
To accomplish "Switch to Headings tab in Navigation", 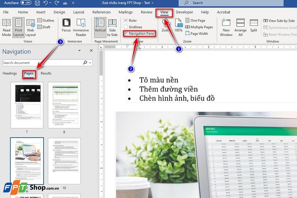I will (x=10, y=73).
